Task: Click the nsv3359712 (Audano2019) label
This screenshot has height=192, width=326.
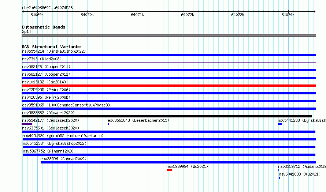Action: (302, 166)
